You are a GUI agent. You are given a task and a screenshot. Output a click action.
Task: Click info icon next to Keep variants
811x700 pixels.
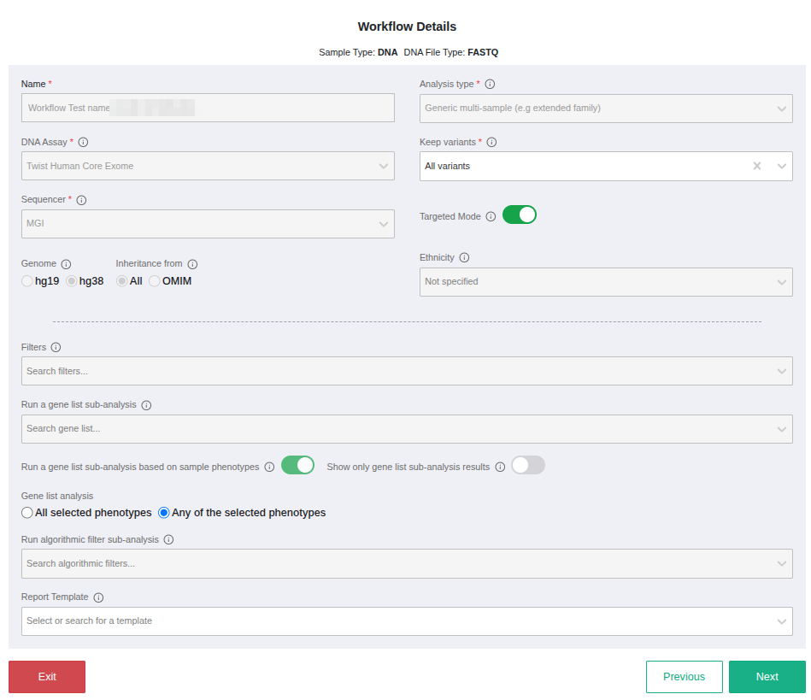[491, 143]
